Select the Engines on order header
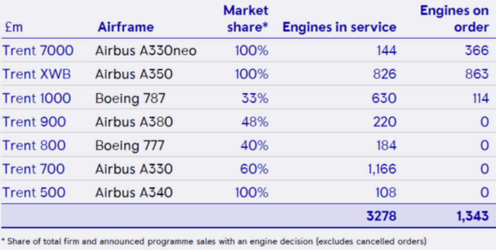The image size is (496, 250). 454,19
